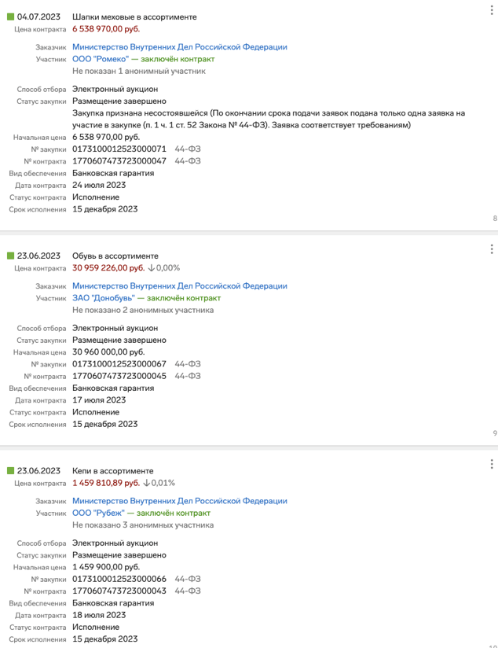Open the Шапки меховые в ассортименте title

pyautogui.click(x=134, y=17)
